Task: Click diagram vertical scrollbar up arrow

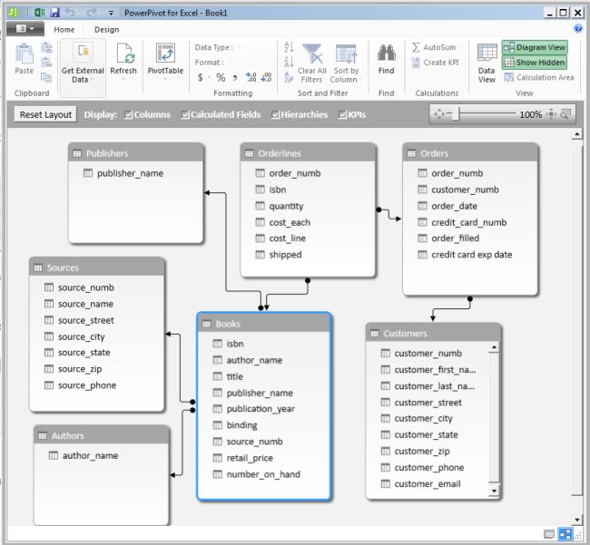Action: pyautogui.click(x=576, y=134)
